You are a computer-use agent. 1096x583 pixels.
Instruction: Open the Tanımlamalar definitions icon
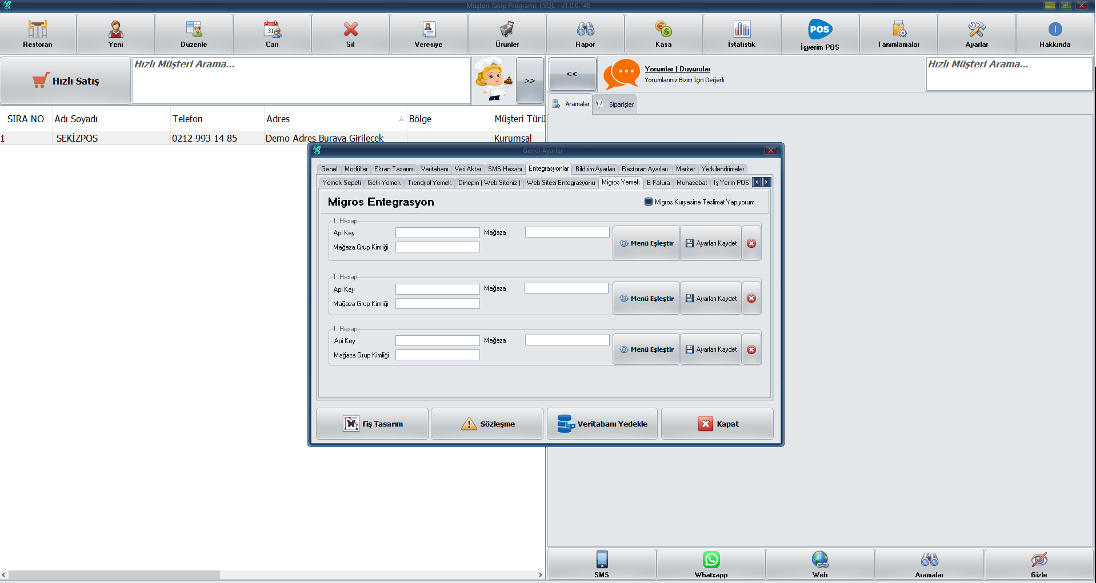(898, 34)
